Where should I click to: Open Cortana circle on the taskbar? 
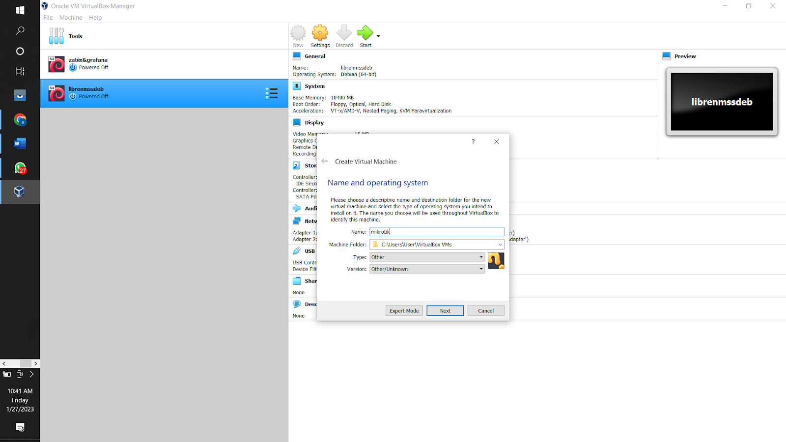click(x=20, y=51)
